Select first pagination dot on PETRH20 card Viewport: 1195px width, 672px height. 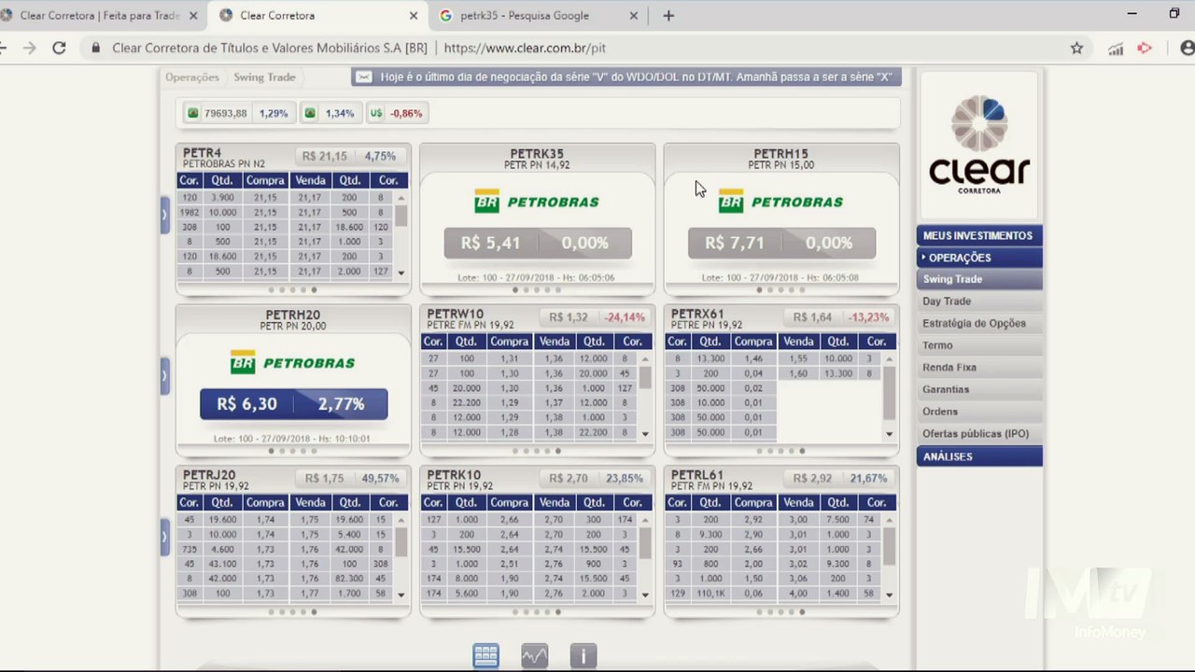[272, 451]
